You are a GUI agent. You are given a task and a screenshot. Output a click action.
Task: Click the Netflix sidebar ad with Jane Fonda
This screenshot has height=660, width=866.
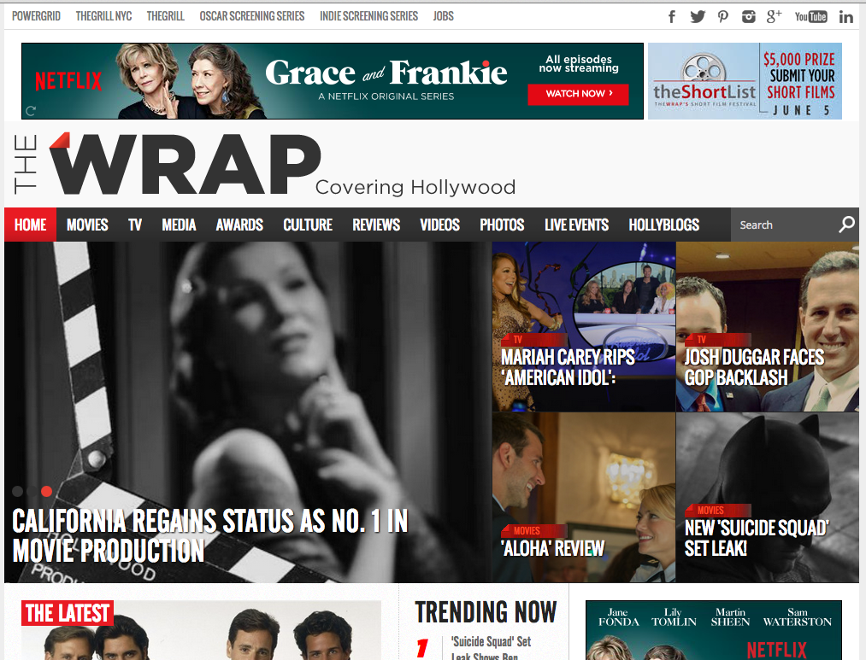[714, 630]
